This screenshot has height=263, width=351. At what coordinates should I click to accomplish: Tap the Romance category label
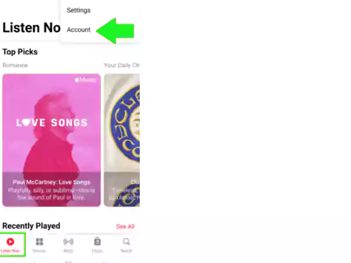click(15, 65)
